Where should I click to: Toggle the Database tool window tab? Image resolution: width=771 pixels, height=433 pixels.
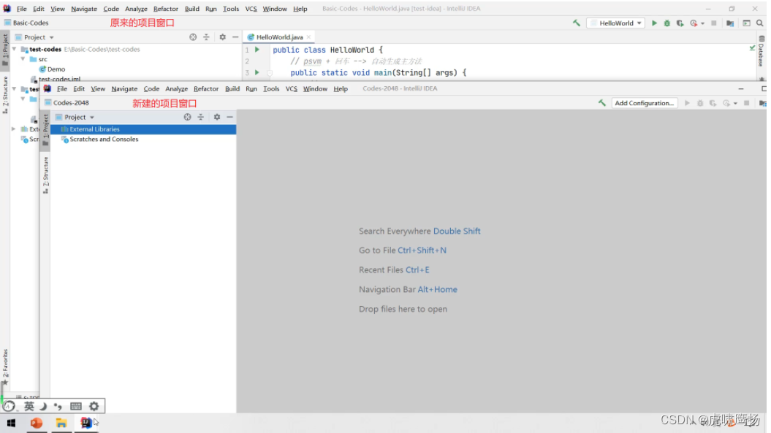761,50
